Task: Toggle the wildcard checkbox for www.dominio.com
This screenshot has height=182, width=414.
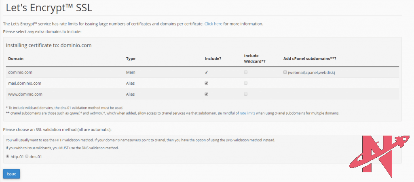Action: (x=246, y=94)
